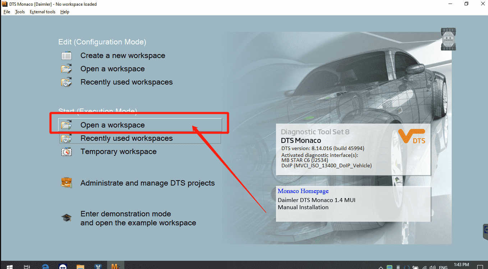
Task: Click the folder icon beside Open a workspace
Action: 66,68
